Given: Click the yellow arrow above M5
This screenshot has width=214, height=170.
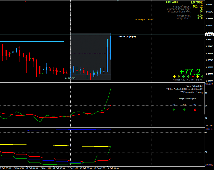Looking at the screenshot, I should click(174, 76).
